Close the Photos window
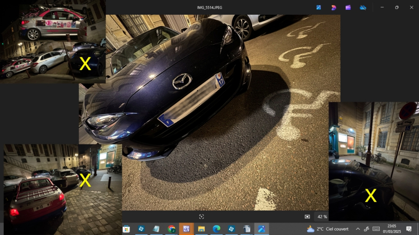This screenshot has width=419, height=235. 412,7
